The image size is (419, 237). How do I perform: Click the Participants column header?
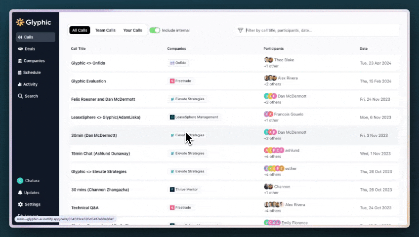274,48
